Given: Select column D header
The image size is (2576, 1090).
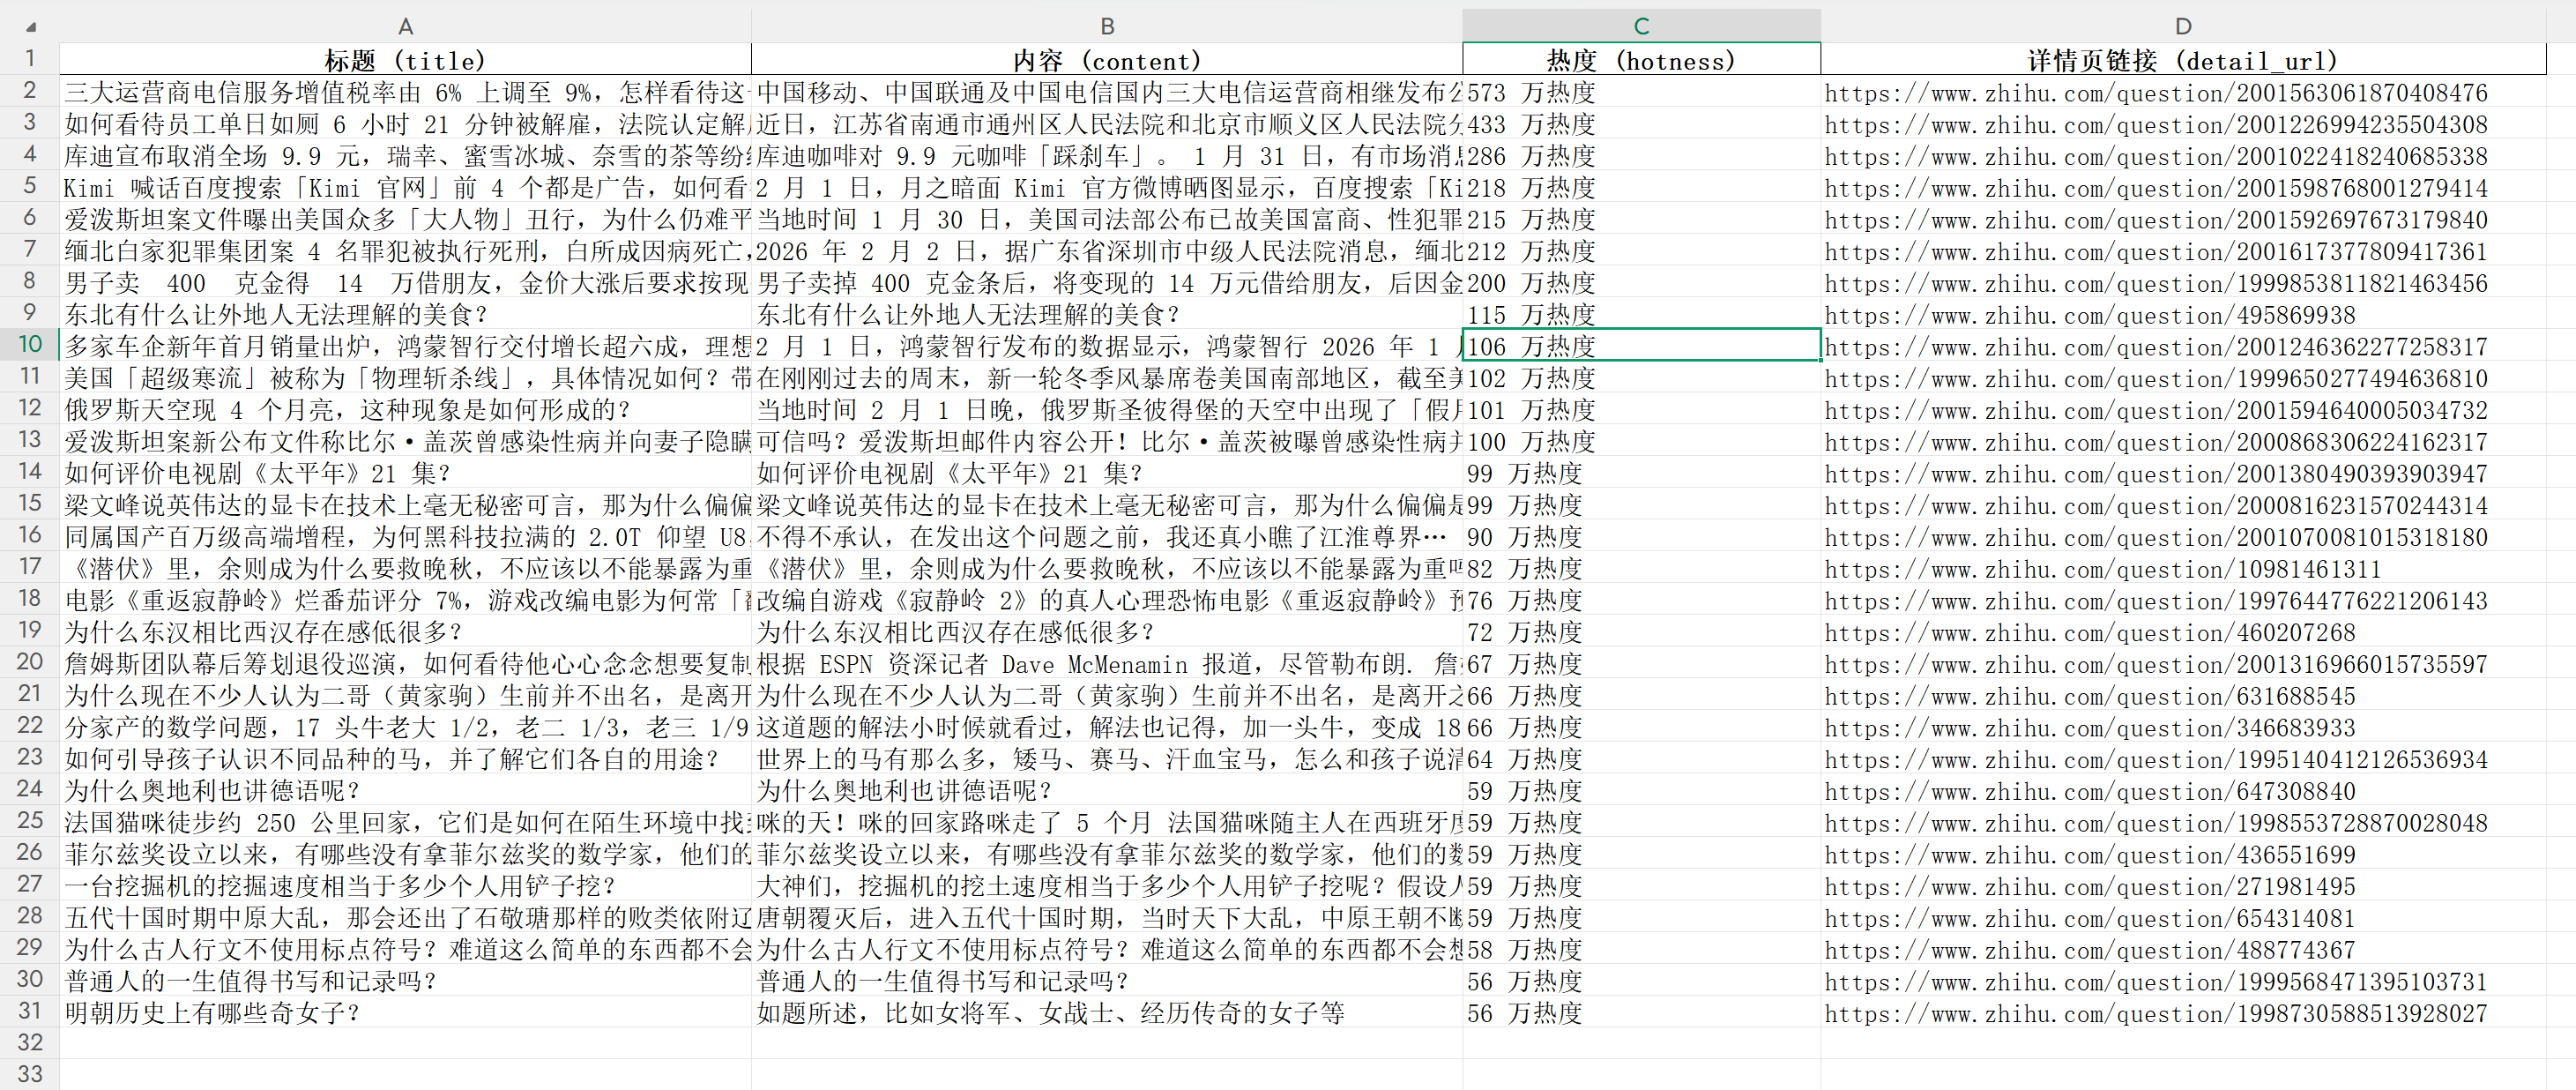Looking at the screenshot, I should 2182,26.
